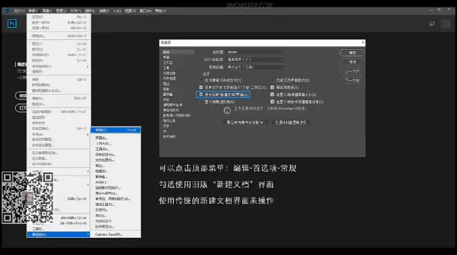Click the info circle icon in preferences dialog
457x255 pixels.
227,110
